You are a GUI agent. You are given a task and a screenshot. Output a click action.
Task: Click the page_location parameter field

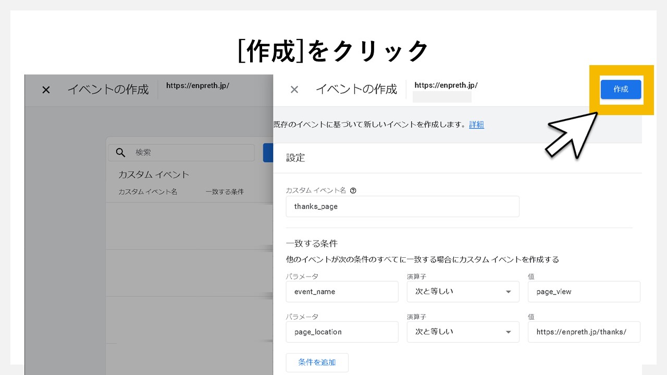(342, 332)
